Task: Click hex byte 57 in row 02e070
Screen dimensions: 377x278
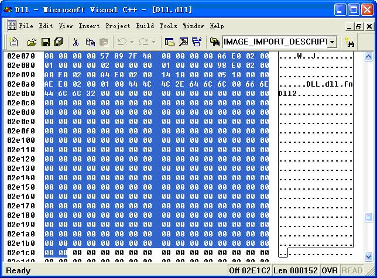Action: [x=105, y=56]
